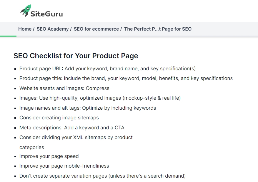Click the SEO Checklist for Your Product Page heading
Viewport: 258px width, 182px height.
(x=76, y=56)
